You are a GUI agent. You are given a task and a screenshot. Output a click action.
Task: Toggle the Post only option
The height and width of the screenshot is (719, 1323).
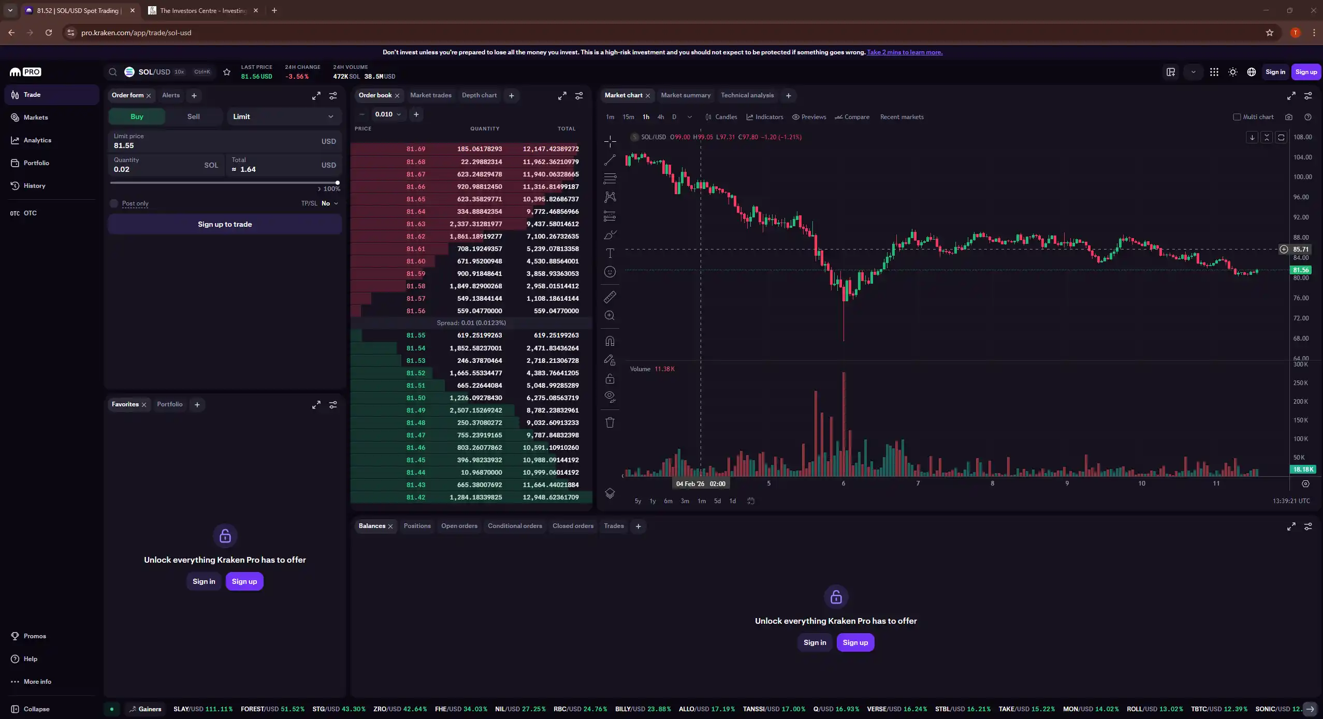[x=114, y=203]
